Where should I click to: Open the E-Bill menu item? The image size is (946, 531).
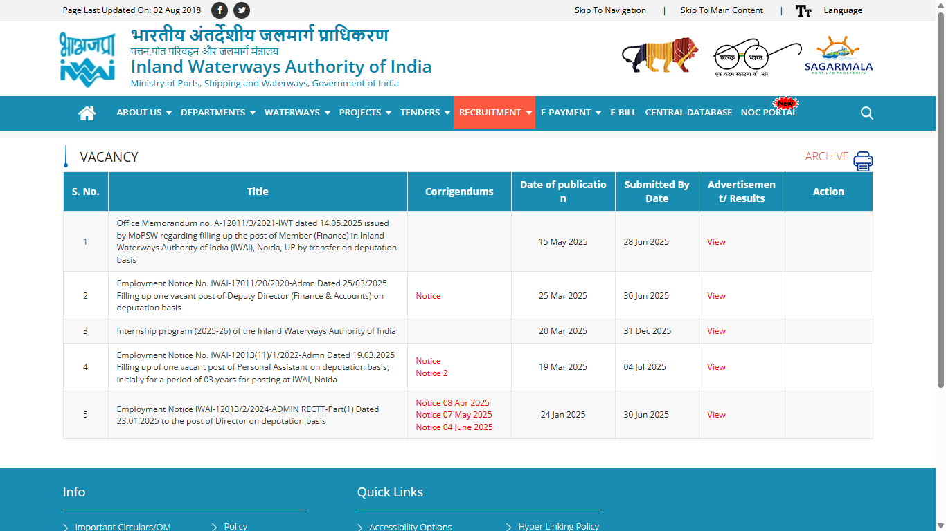point(623,113)
